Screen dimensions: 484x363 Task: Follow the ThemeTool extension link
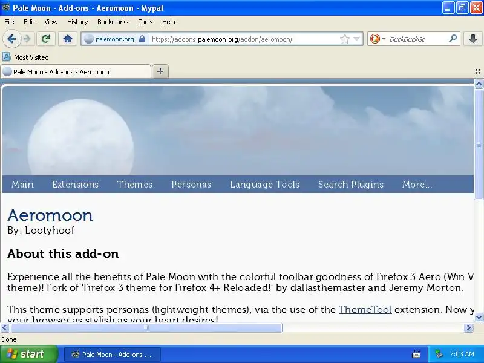(x=365, y=309)
